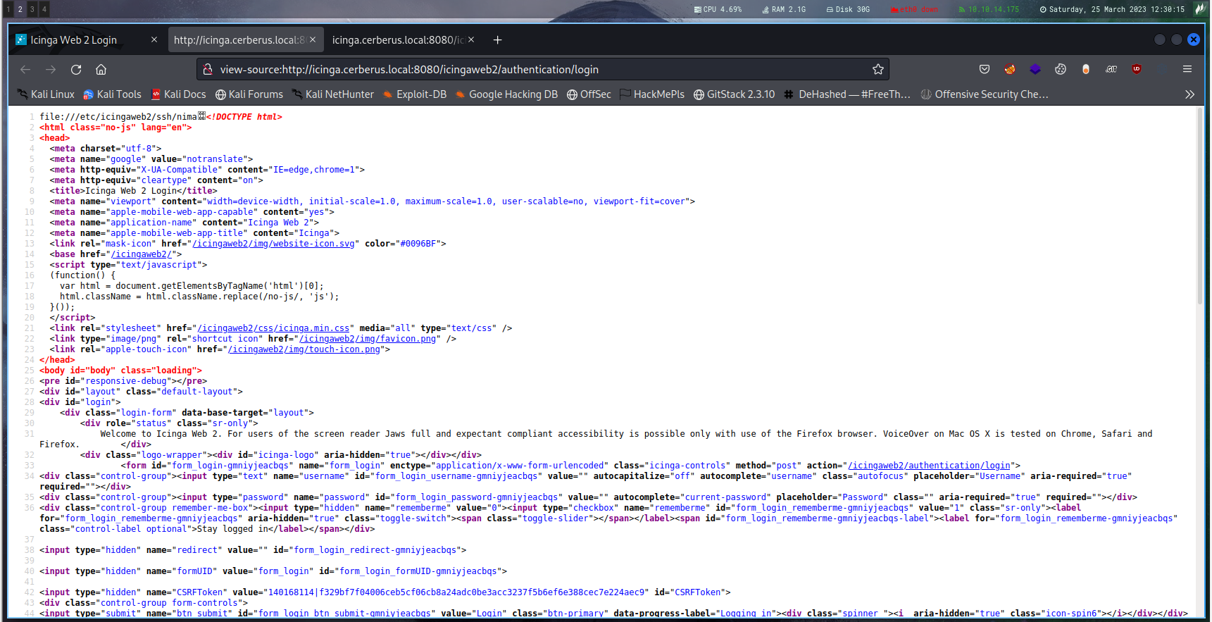Screen dimensions: 1212x622
Task: Follow the /icingaweb2/css/icinga.min.css link
Action: (273, 328)
